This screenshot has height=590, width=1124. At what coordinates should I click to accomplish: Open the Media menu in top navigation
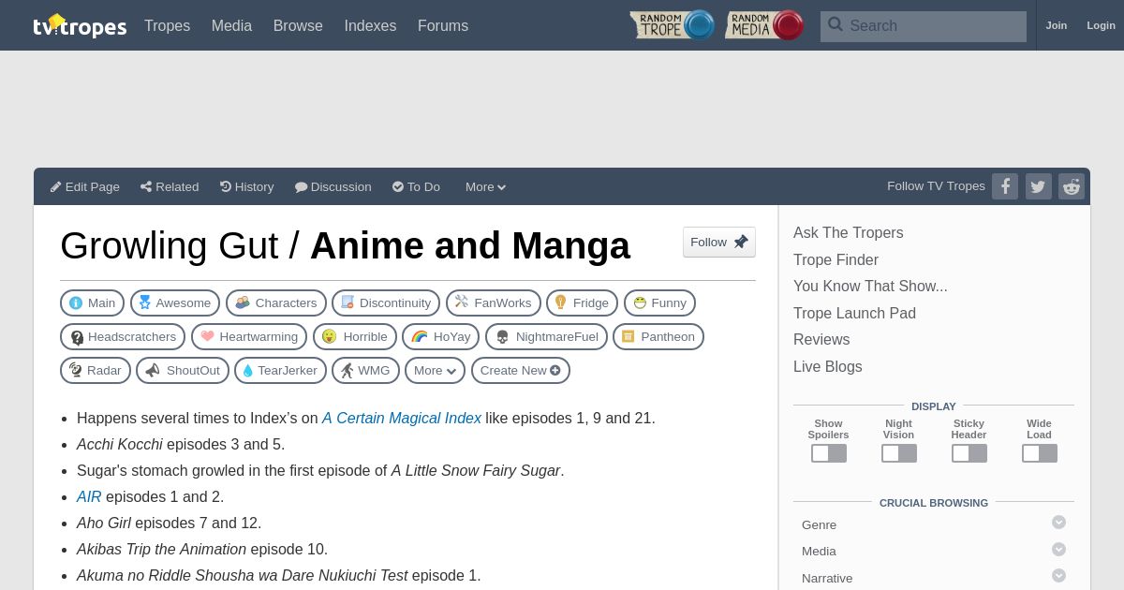[x=231, y=25]
